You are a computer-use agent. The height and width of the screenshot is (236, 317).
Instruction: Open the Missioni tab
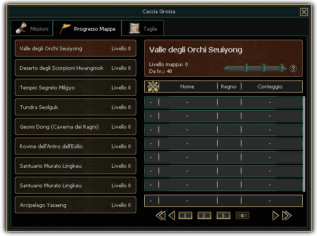click(33, 29)
